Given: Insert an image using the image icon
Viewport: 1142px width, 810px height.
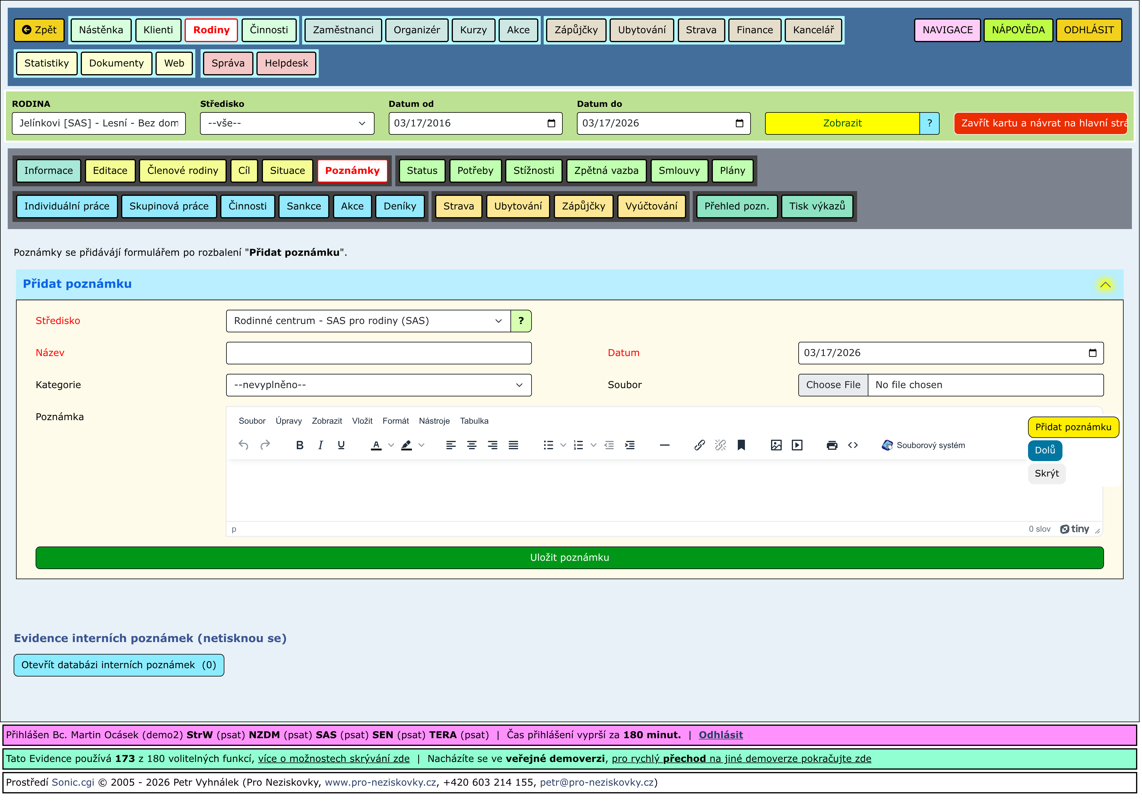Looking at the screenshot, I should (x=776, y=445).
